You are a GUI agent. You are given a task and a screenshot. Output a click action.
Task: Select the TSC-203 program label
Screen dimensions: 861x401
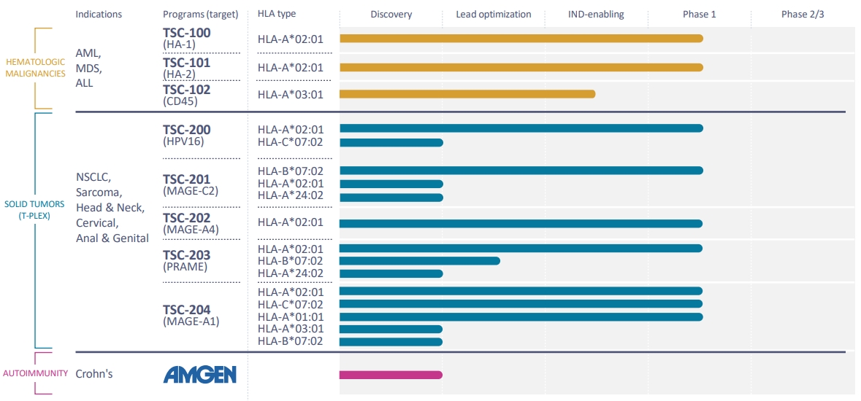186,255
